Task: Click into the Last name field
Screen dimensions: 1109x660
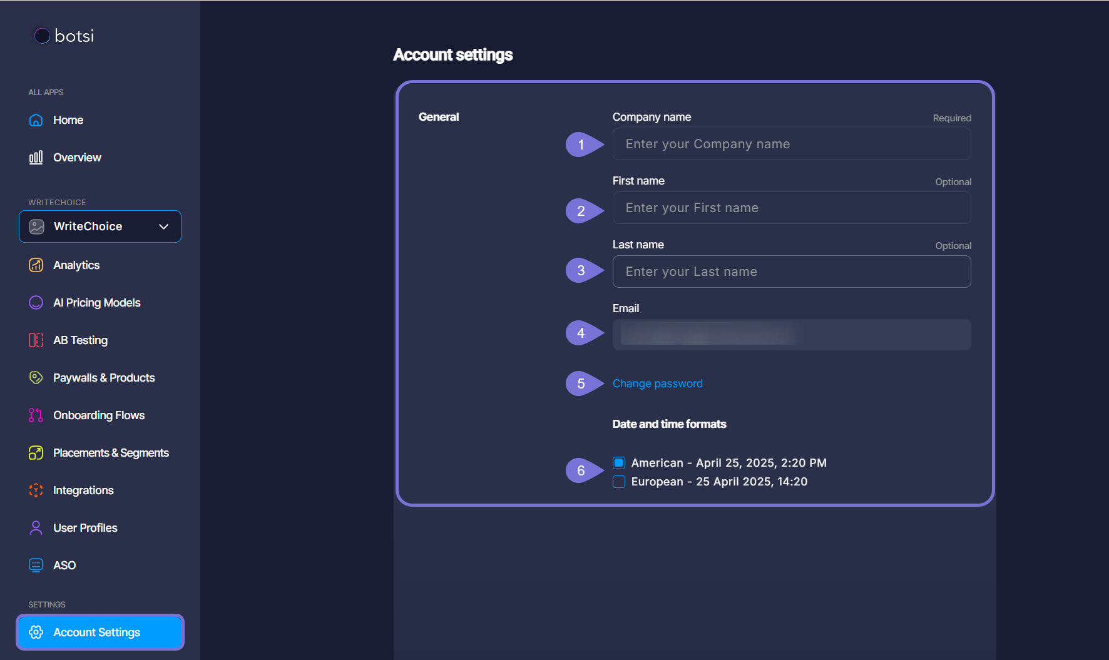Action: click(791, 272)
